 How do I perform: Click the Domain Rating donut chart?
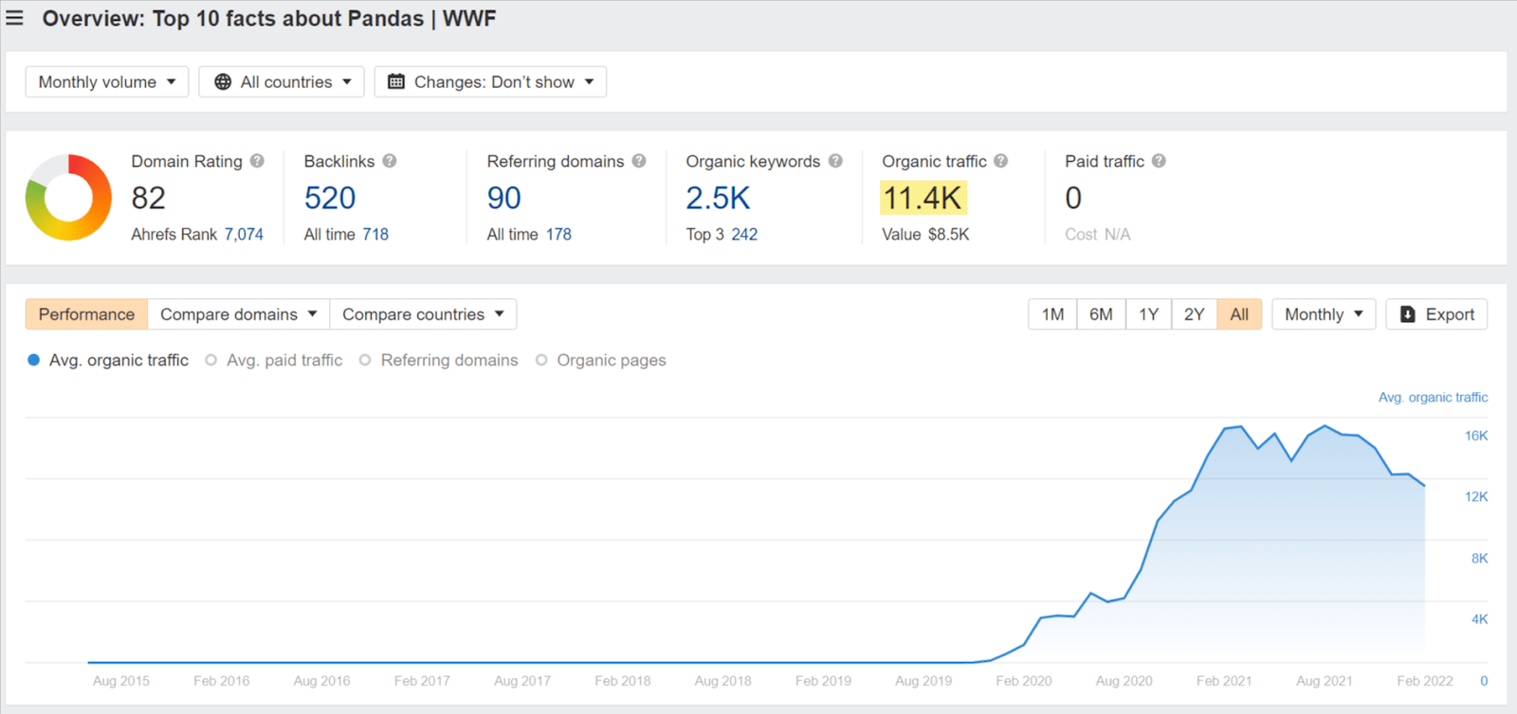(x=68, y=197)
